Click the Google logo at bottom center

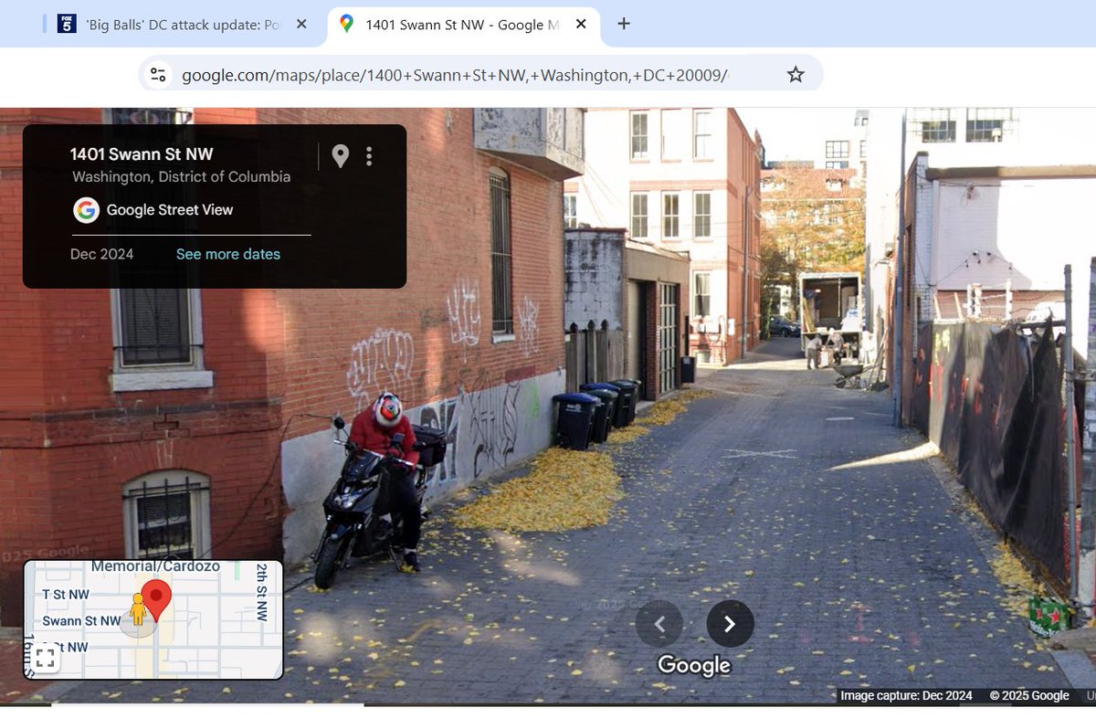click(x=694, y=665)
